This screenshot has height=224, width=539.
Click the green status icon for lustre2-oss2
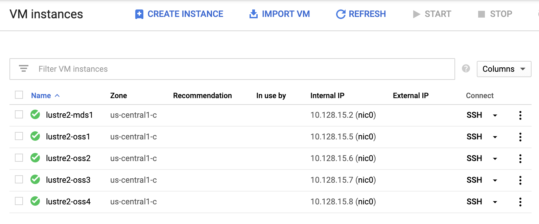35,158
